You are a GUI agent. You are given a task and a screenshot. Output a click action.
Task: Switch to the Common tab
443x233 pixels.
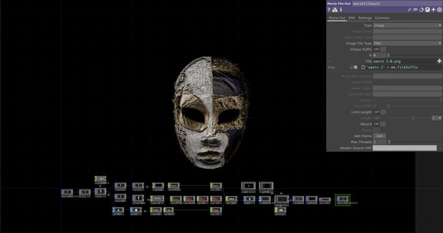point(382,18)
